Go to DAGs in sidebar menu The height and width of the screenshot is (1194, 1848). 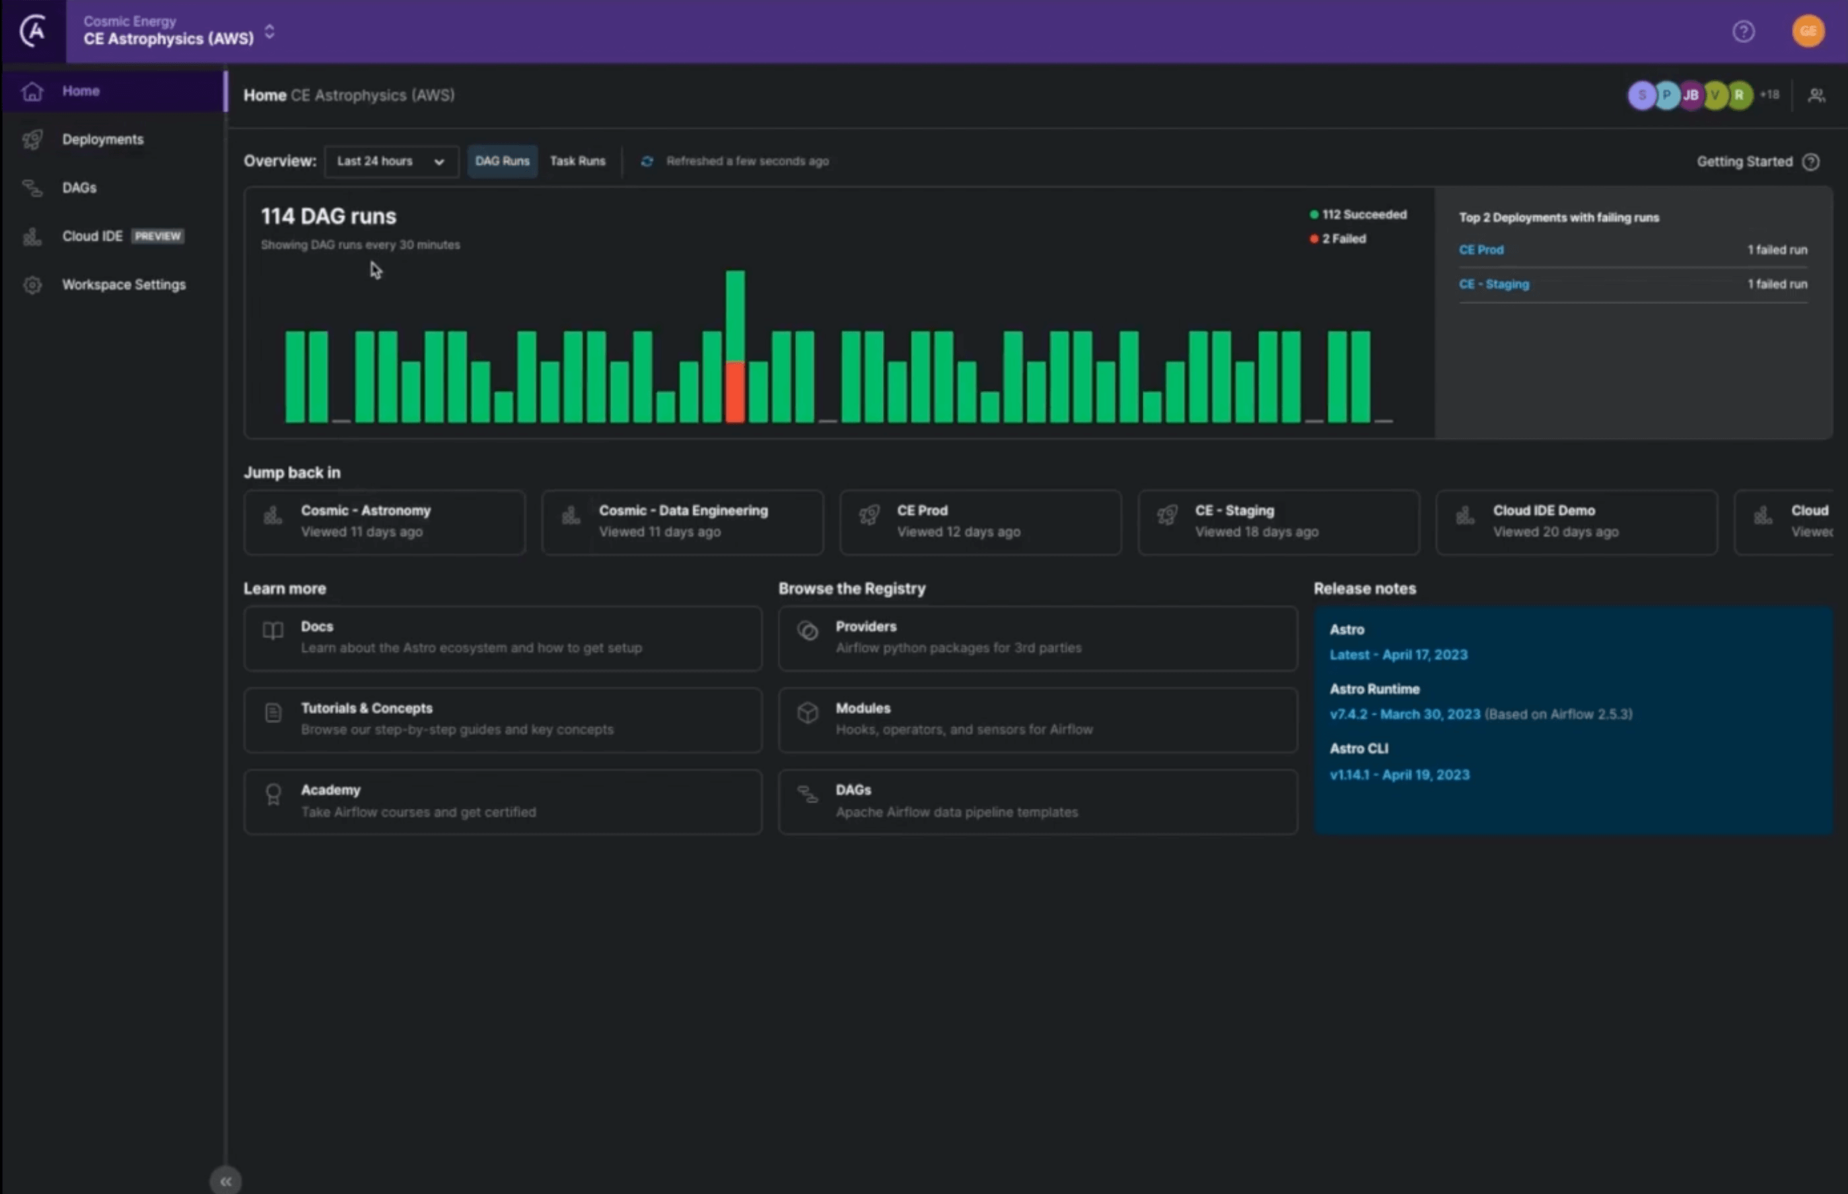[79, 188]
